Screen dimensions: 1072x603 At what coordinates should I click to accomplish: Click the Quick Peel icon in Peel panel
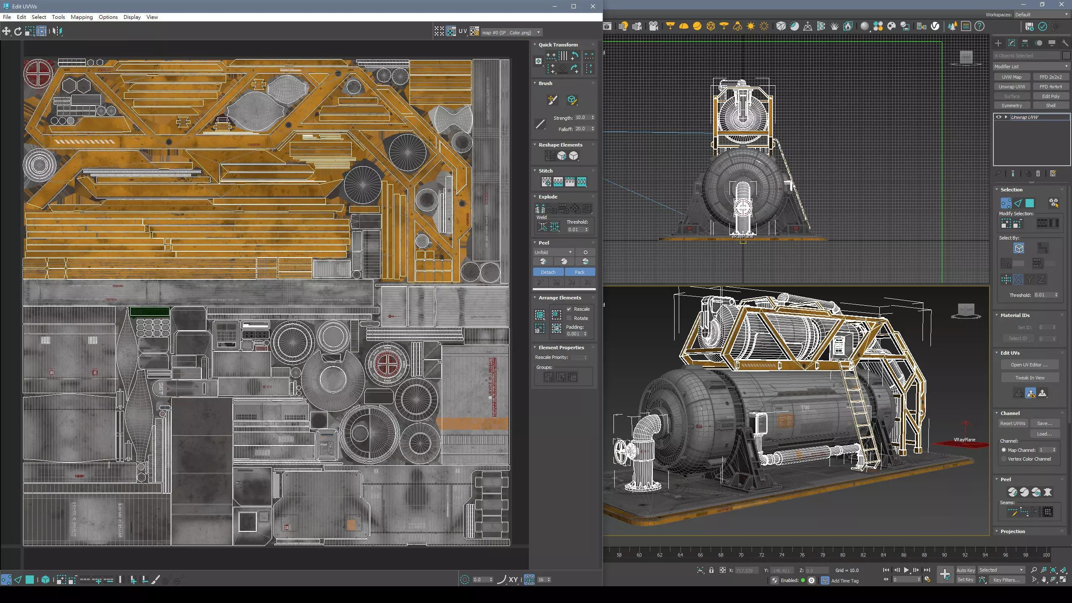(543, 261)
